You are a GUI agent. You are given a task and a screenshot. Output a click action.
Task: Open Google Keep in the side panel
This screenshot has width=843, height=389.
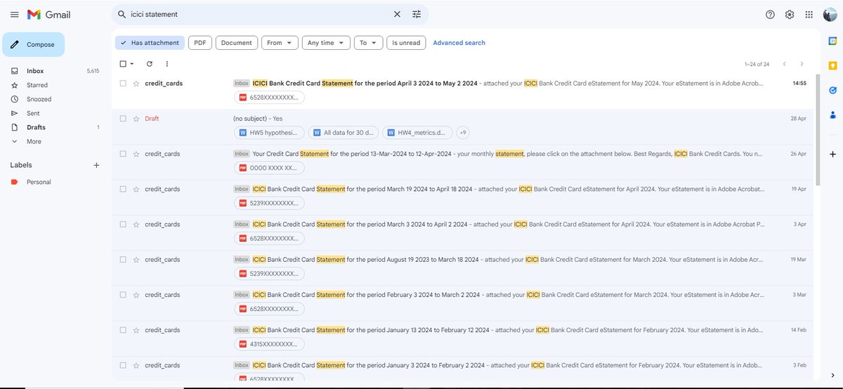(x=832, y=65)
